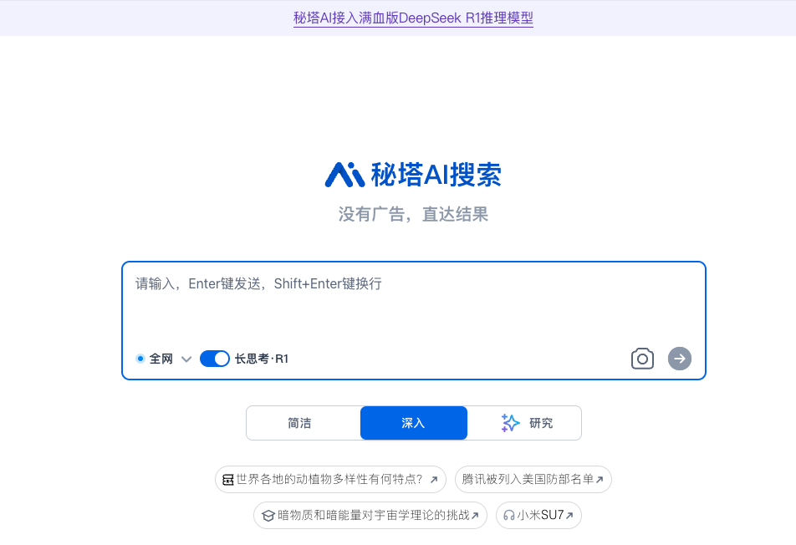796x545 pixels.
Task: Click the arrow icon after 暗物质 suggestion
Action: point(475,516)
